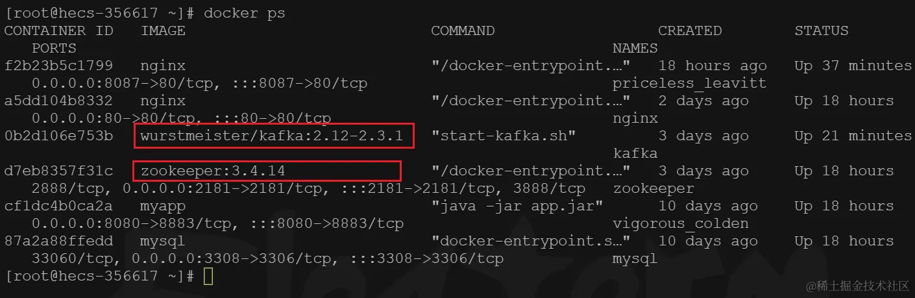The image size is (915, 298).
Task: Click the NAMES column header
Action: 635,48
